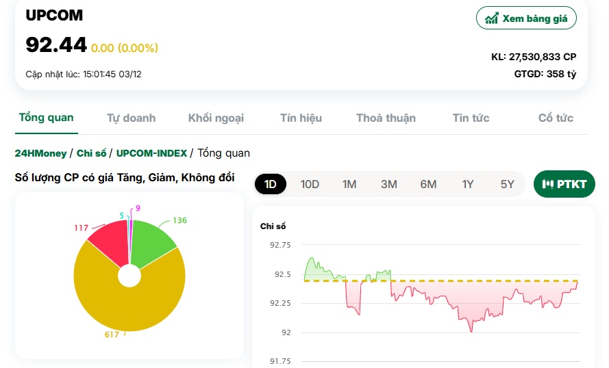Switch to the Tự doanh tab
This screenshot has height=368, width=609.
(132, 118)
